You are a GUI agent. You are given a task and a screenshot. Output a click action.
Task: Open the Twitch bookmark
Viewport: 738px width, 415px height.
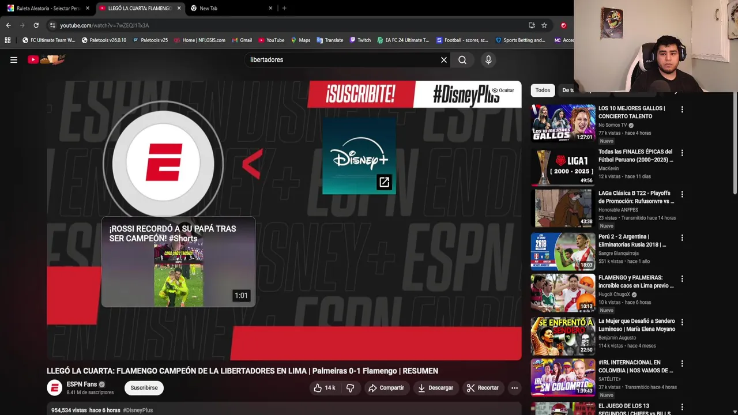click(360, 40)
